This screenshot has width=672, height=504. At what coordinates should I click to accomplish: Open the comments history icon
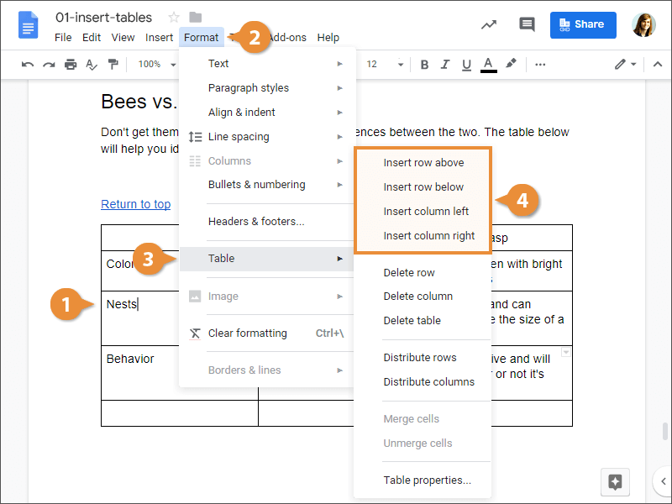pyautogui.click(x=527, y=24)
